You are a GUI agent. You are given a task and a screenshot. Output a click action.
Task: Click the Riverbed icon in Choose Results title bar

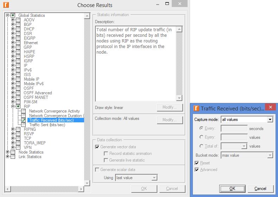pos(6,5)
